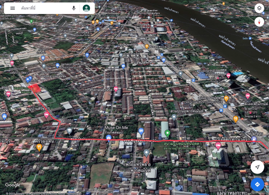This screenshot has height=195, width=269.
Task: Tap the ครัวลุงเคน restaurant marker
Action: point(39,147)
